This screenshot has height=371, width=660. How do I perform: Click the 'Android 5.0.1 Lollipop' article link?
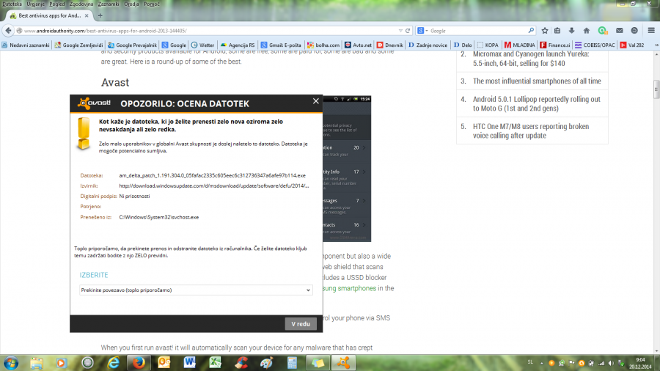click(x=535, y=104)
